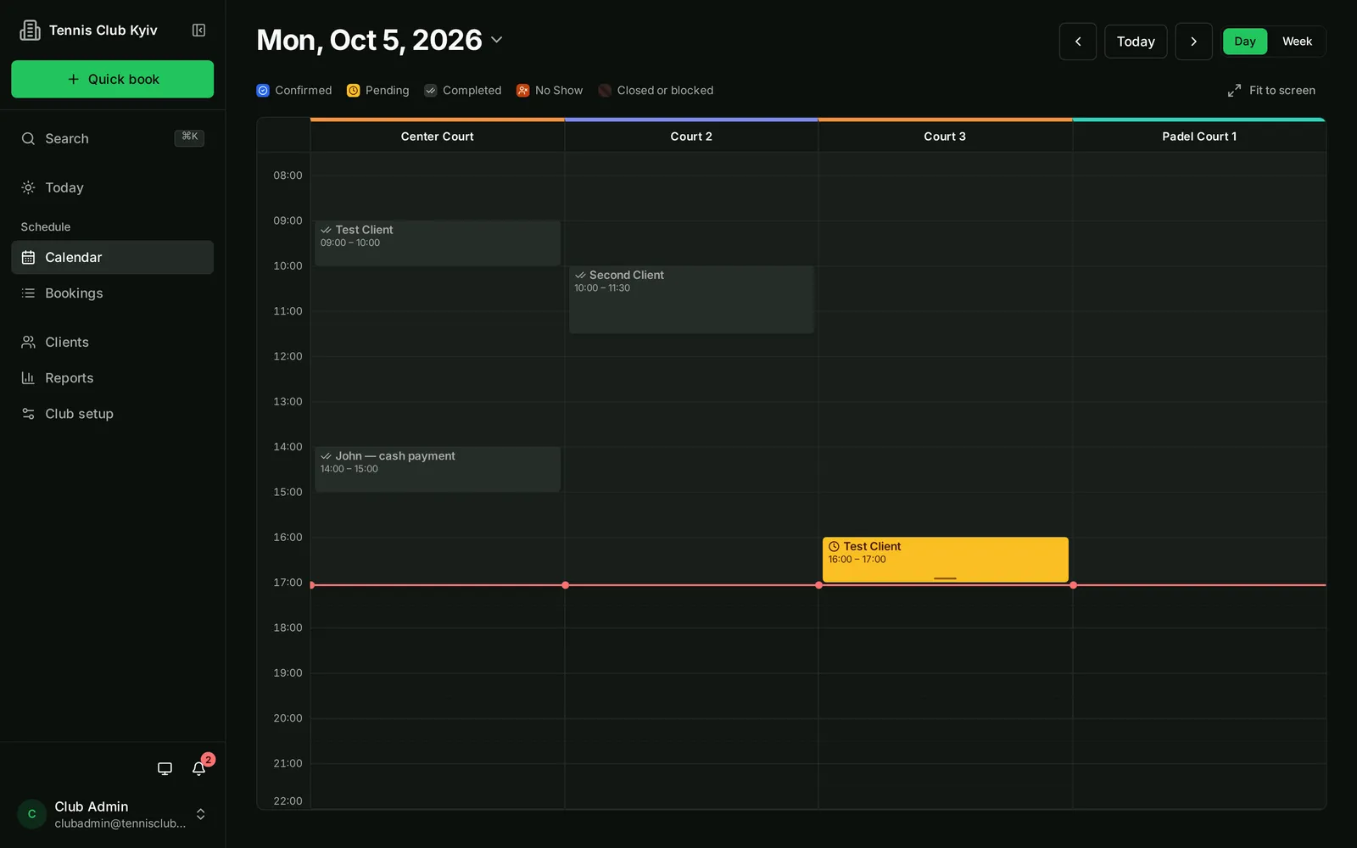The width and height of the screenshot is (1357, 848).
Task: Click the Clients people icon
Action: coord(28,343)
